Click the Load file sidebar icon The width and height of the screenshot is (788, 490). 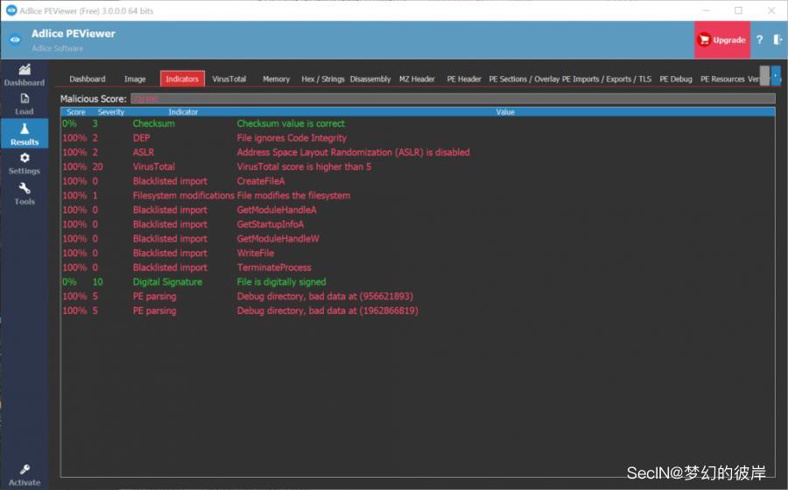click(x=25, y=104)
